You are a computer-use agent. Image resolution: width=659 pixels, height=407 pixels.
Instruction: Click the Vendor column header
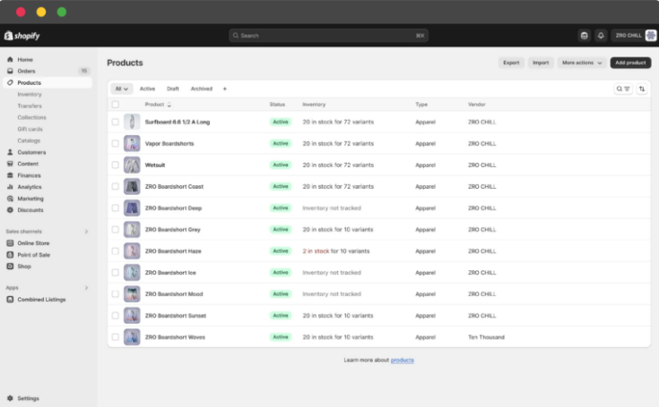click(477, 105)
